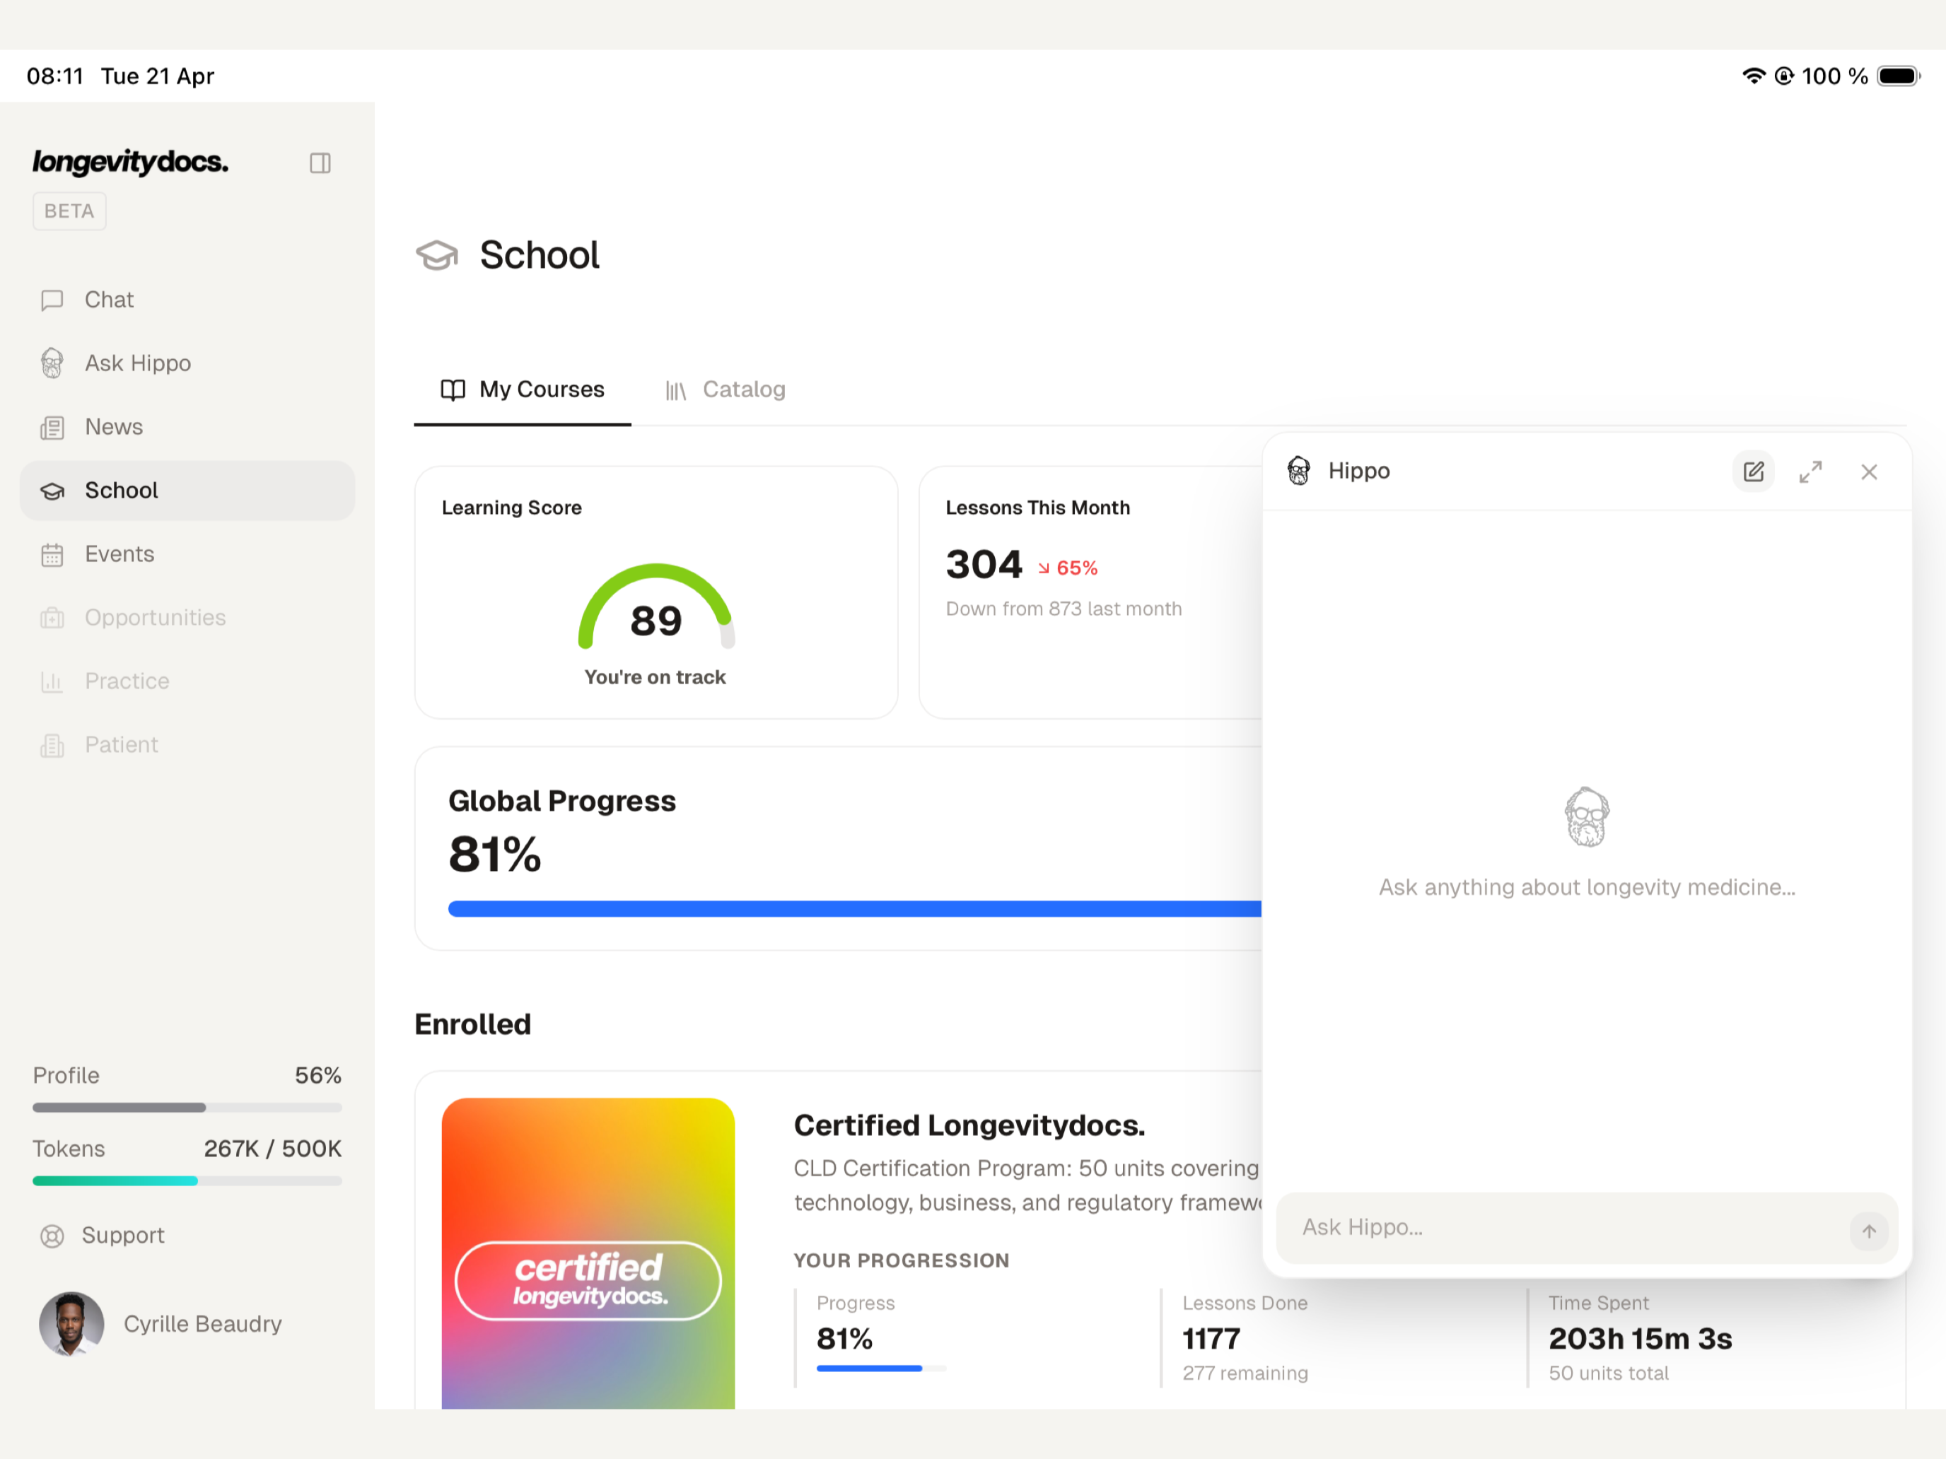Click the 08:11 clock in the status bar
The width and height of the screenshot is (1946, 1459).
(x=54, y=76)
